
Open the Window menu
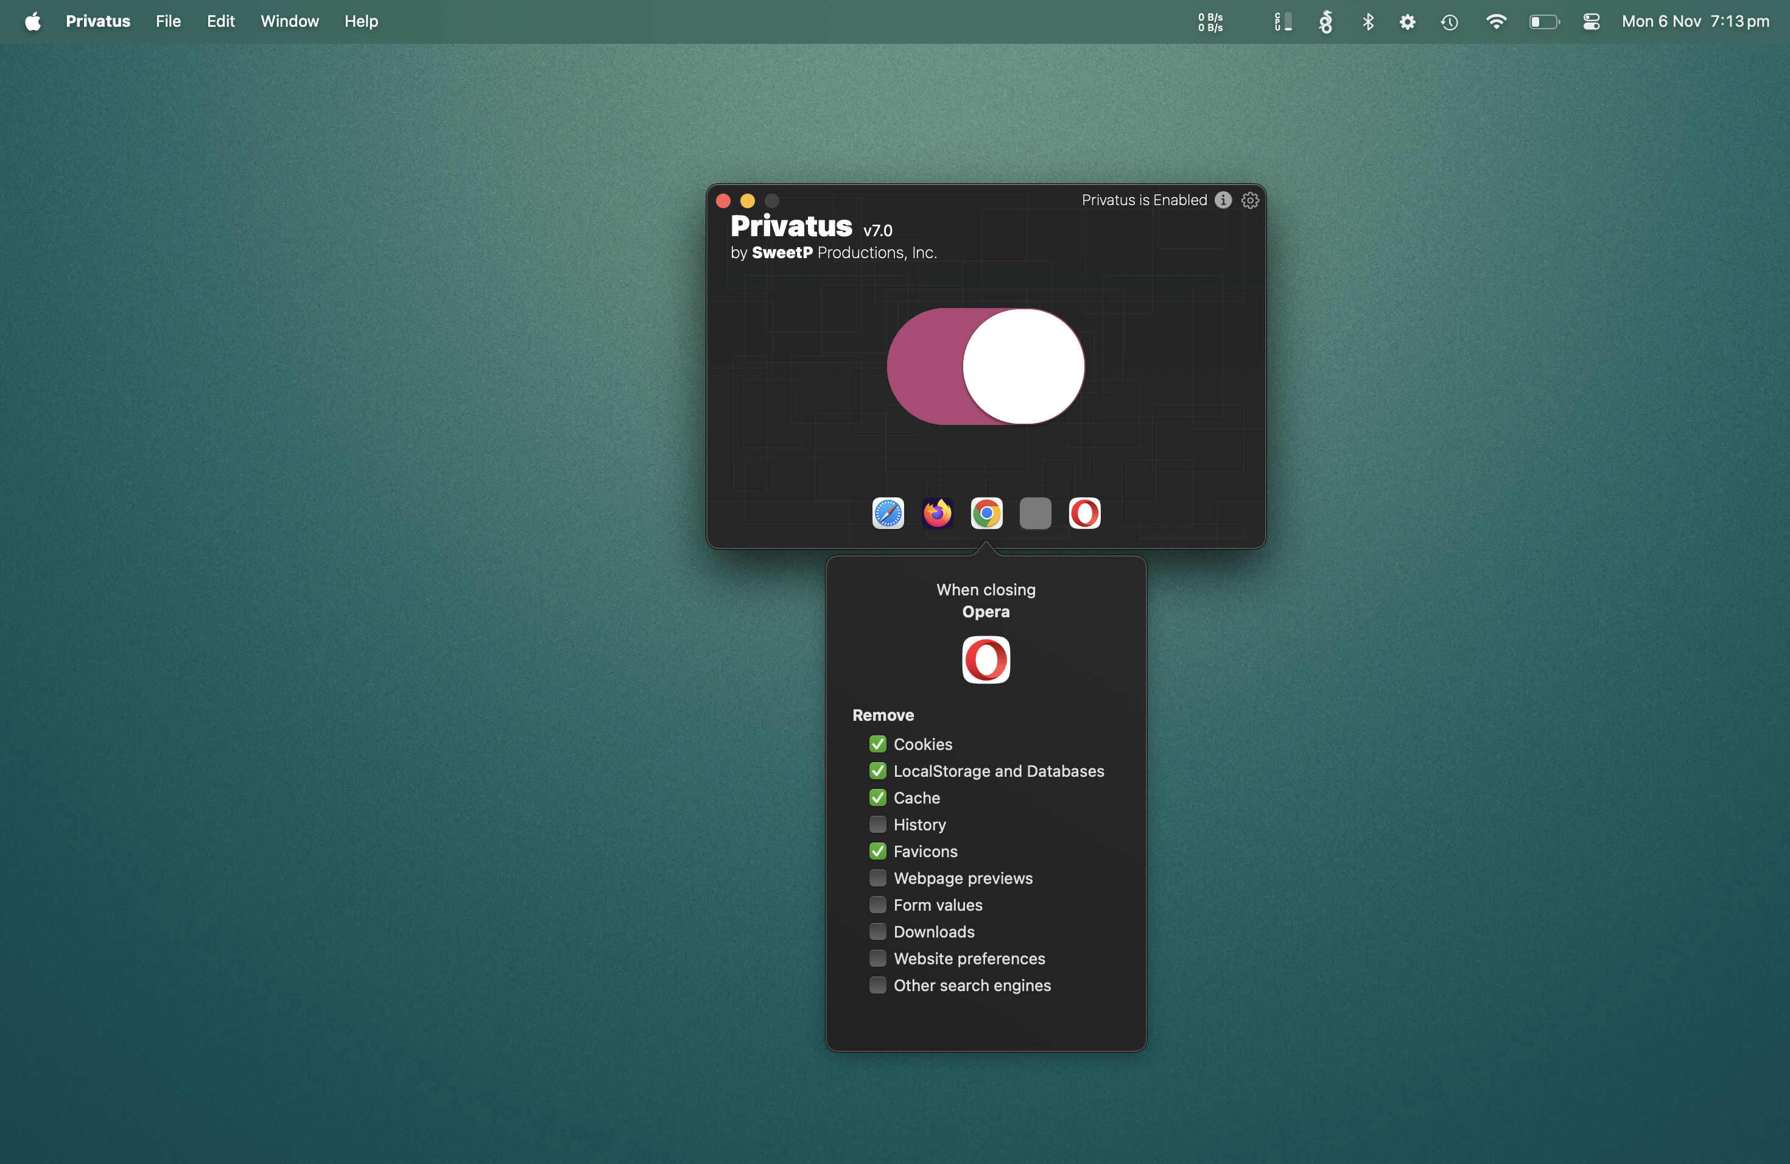pos(290,21)
